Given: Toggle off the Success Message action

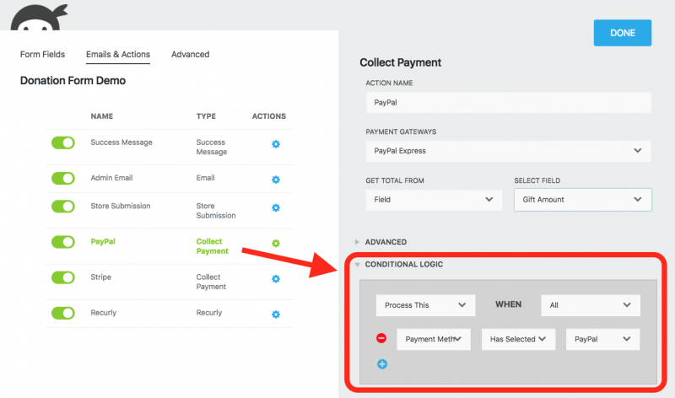Looking at the screenshot, I should (62, 143).
